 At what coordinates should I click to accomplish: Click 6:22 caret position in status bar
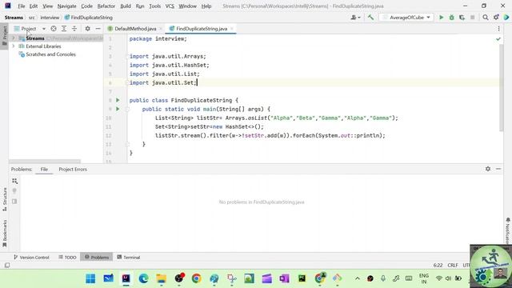(x=438, y=265)
